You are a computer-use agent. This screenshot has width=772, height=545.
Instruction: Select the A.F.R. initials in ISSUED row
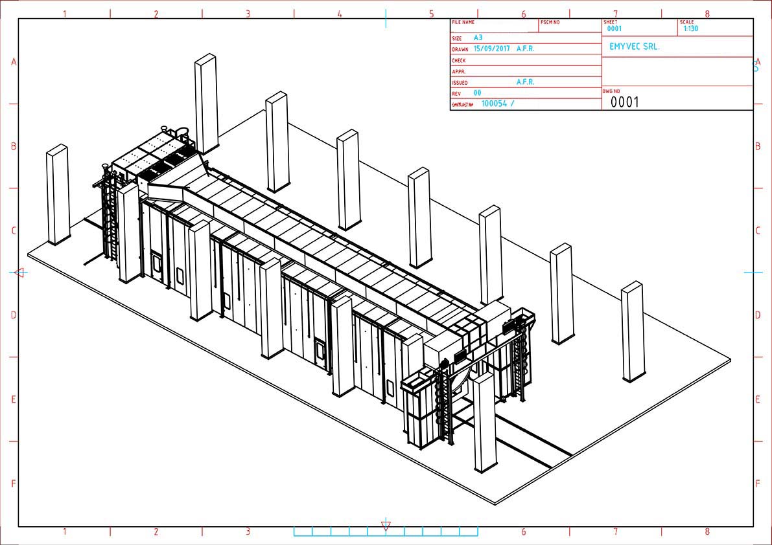tap(525, 82)
